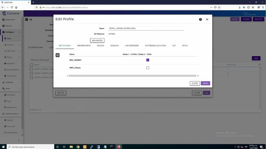Open Workflow under Tools
This screenshot has height=149, width=266.
pyautogui.click(x=11, y=95)
